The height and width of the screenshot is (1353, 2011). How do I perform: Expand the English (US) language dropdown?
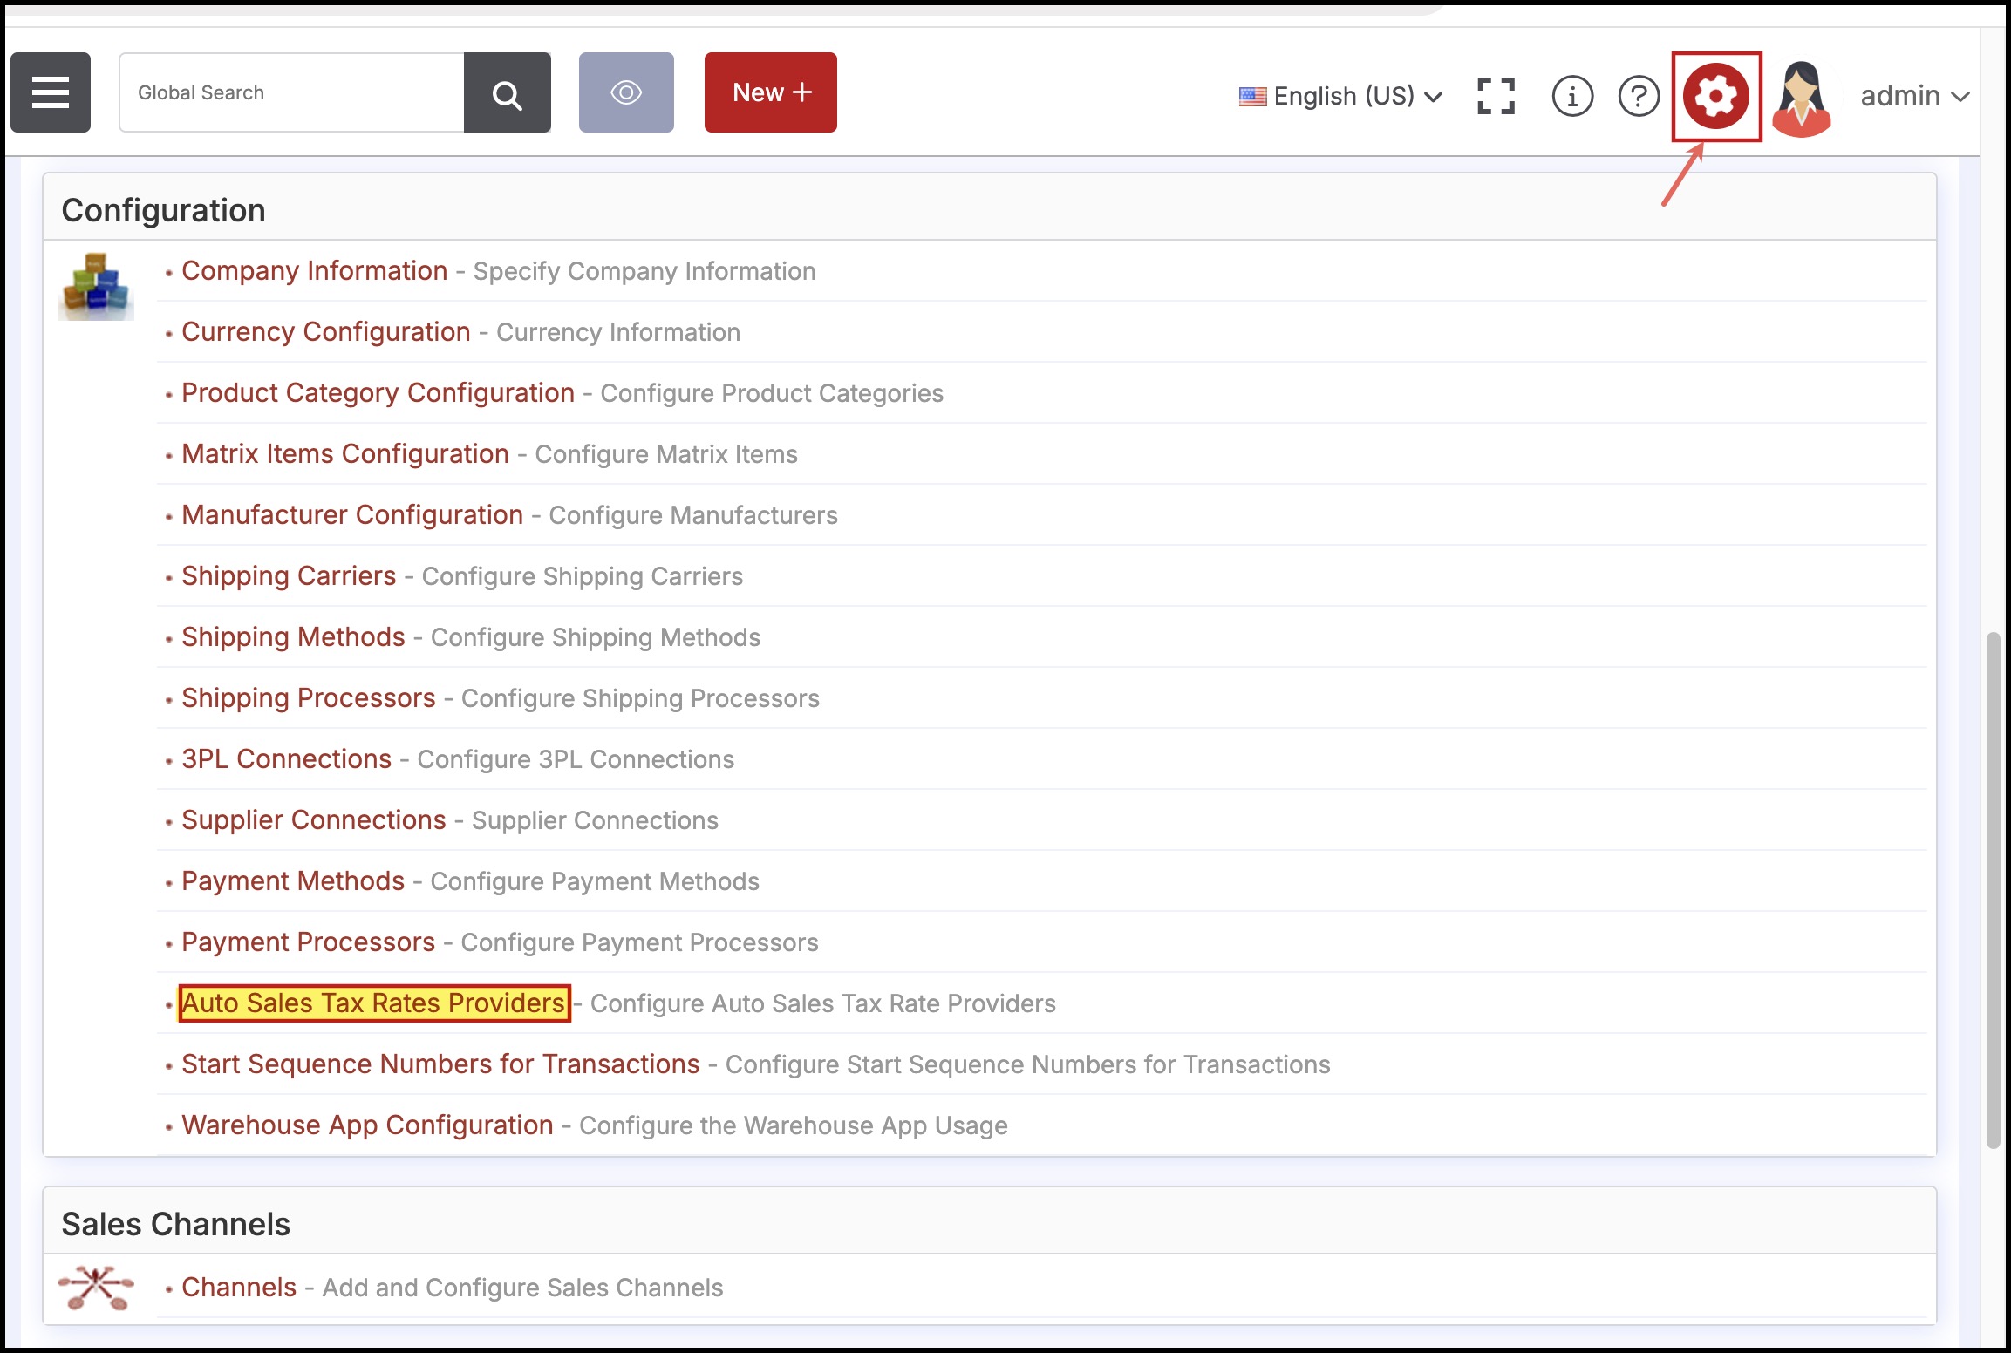coord(1341,96)
